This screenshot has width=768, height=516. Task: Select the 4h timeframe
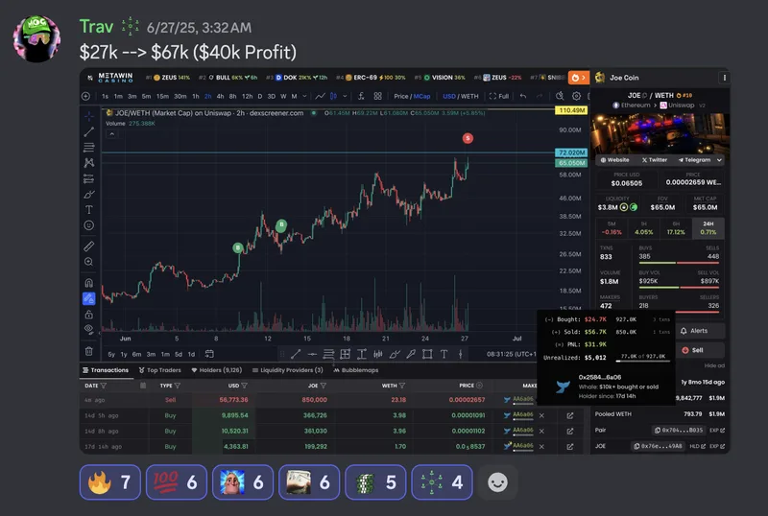[221, 97]
